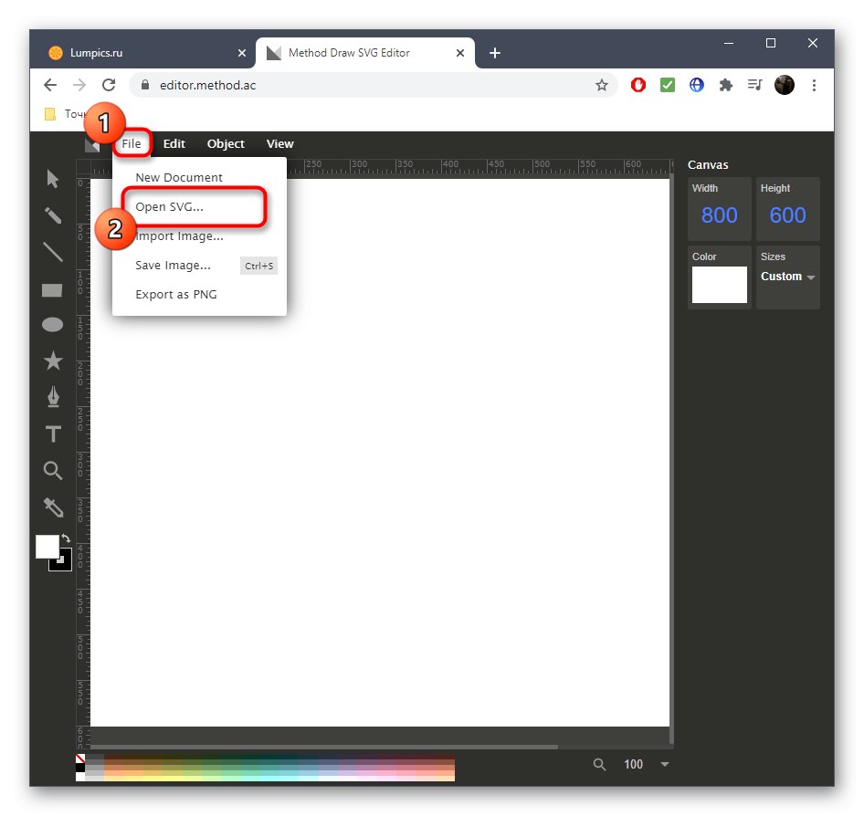Expand the Sizes Custom dropdown

(x=787, y=277)
